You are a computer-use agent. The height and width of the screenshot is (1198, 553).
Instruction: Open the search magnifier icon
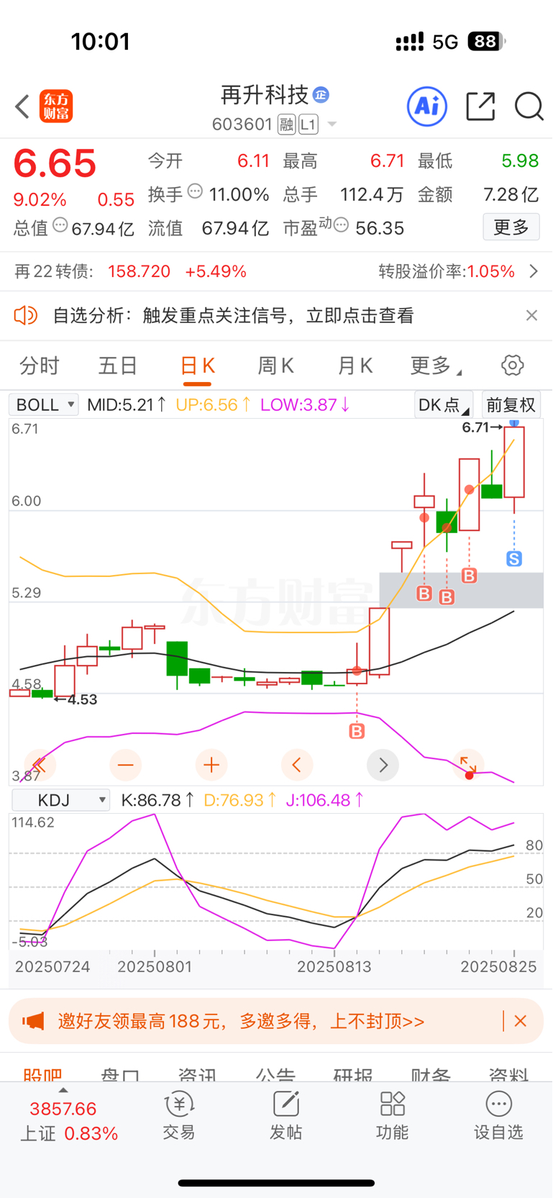click(529, 106)
